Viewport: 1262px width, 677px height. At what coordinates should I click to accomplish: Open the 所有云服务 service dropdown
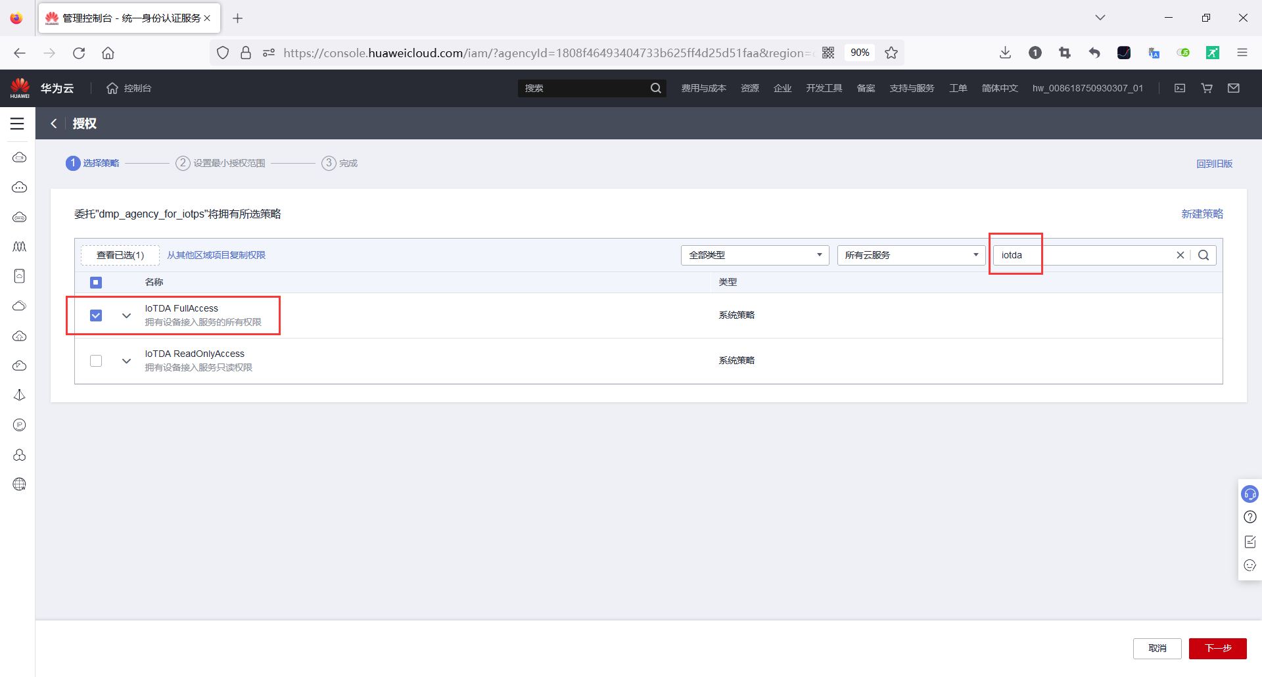(911, 255)
